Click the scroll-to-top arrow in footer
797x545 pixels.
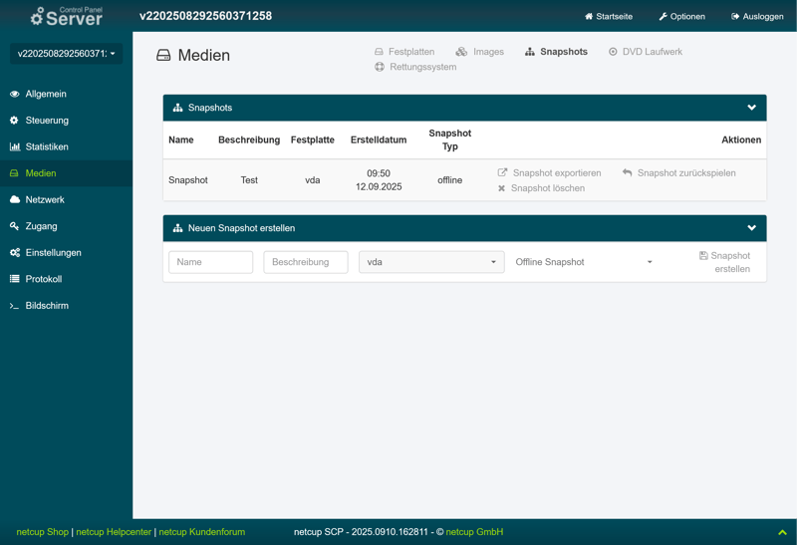point(782,533)
